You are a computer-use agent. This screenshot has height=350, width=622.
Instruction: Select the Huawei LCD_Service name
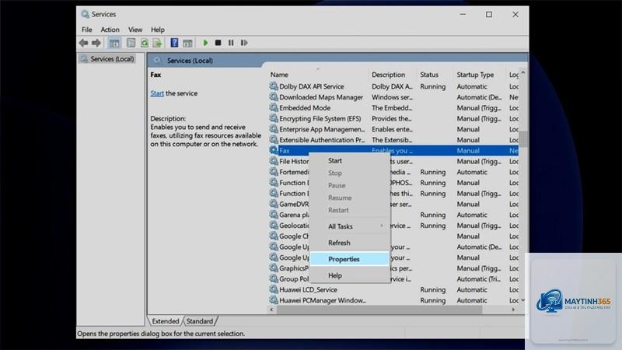tap(308, 290)
